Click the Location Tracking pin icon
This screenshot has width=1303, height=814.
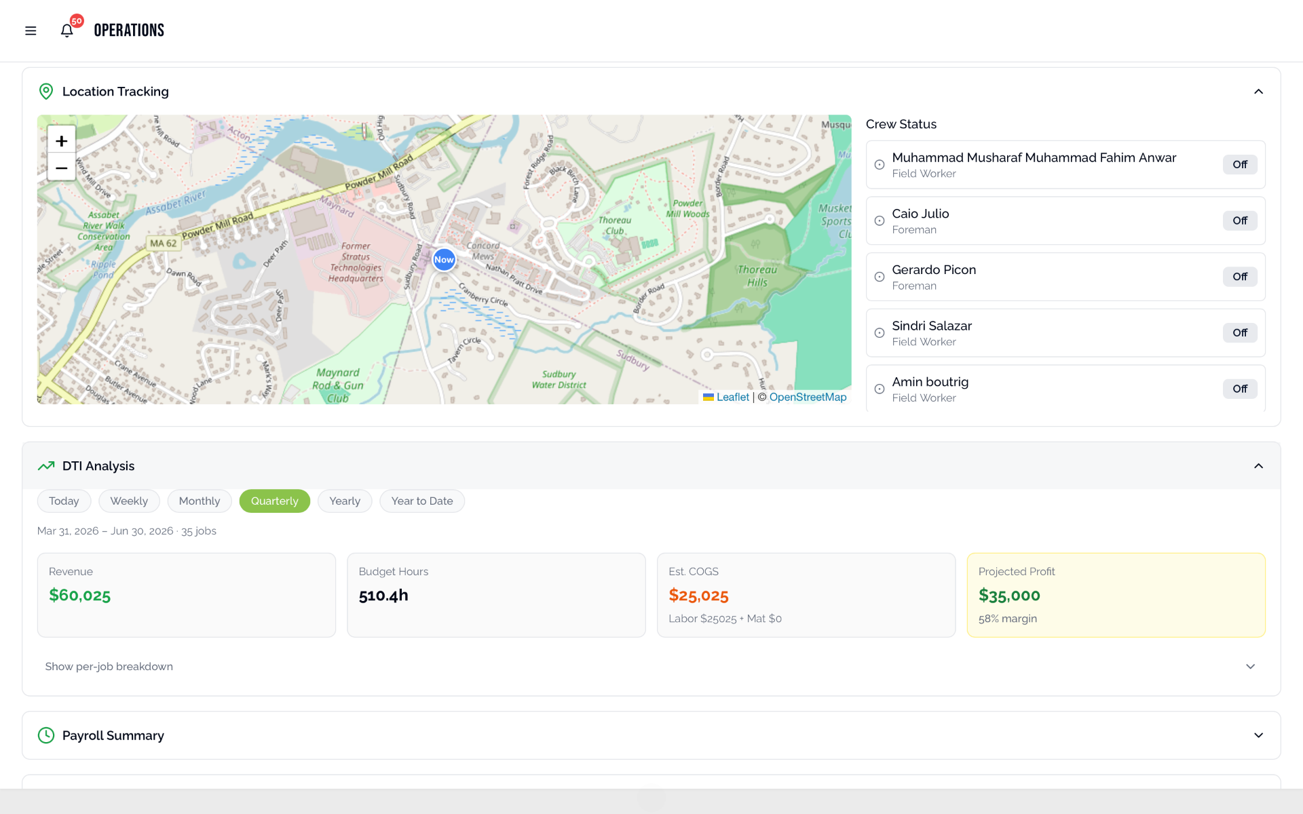46,92
